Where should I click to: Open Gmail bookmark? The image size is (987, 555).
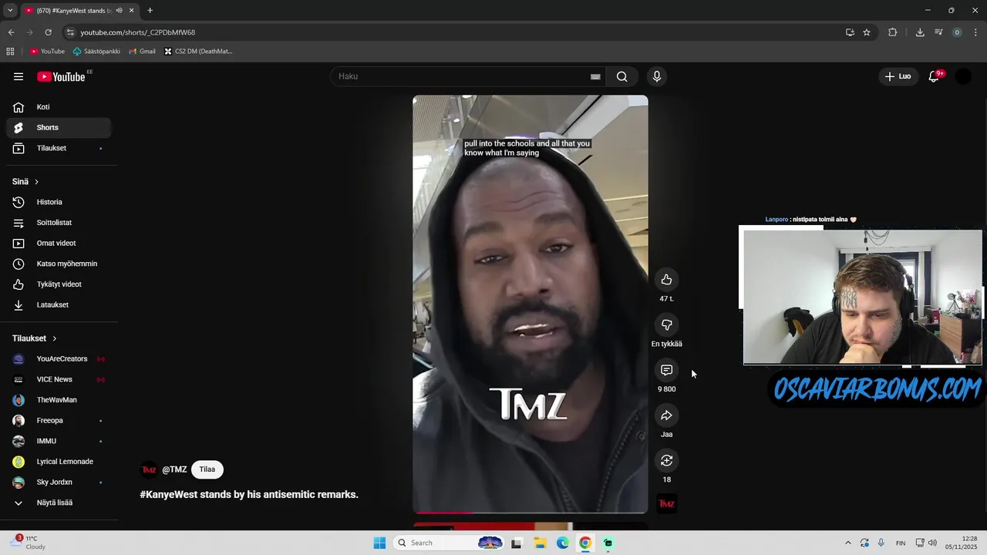coord(142,52)
